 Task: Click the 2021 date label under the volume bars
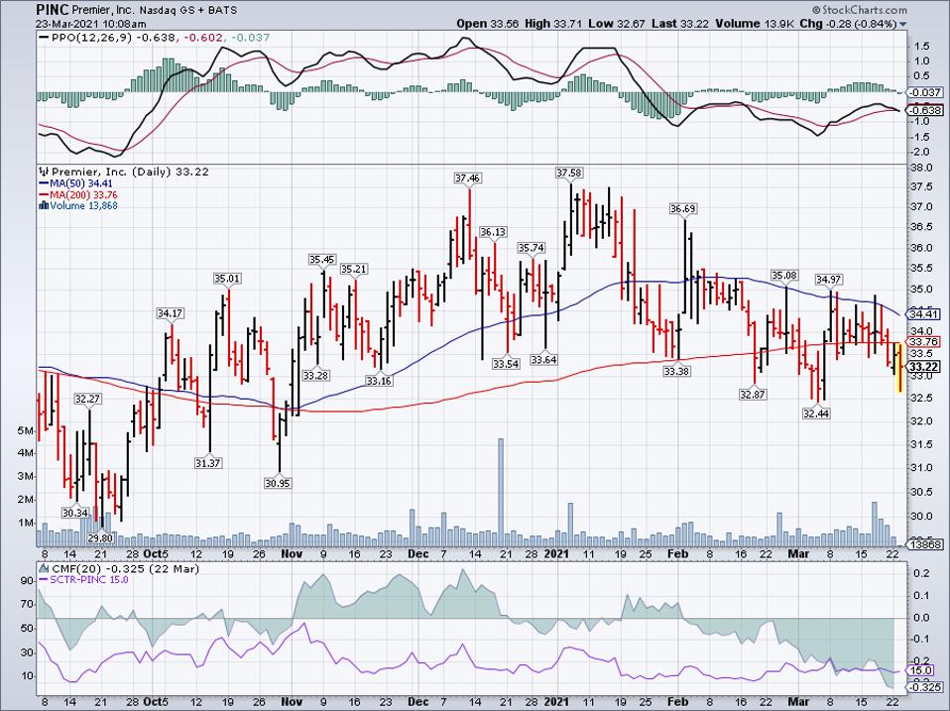pos(556,554)
